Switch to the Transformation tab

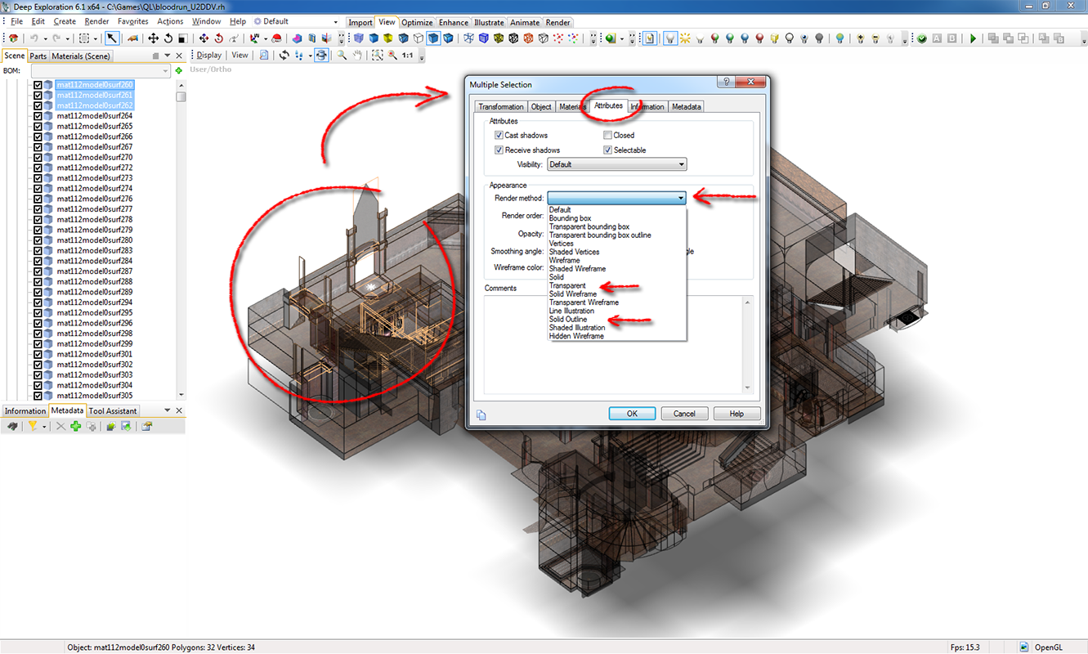(501, 107)
